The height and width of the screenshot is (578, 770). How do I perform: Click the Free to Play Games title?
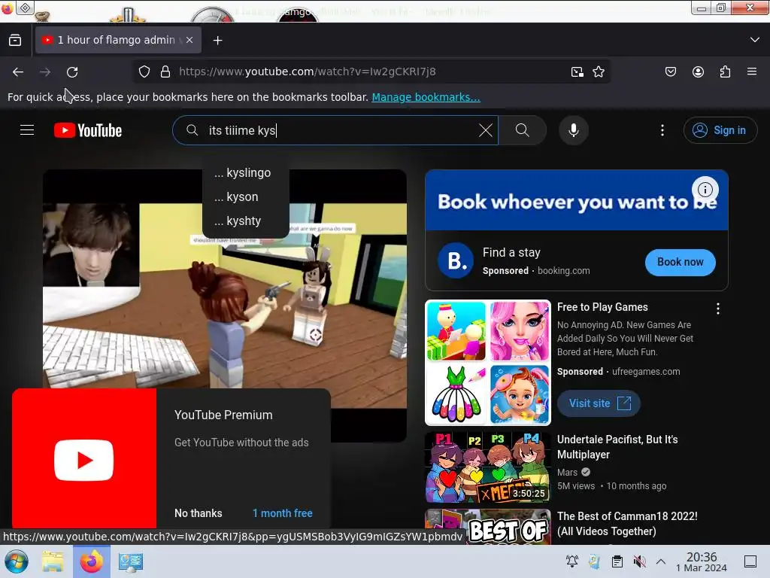click(602, 307)
